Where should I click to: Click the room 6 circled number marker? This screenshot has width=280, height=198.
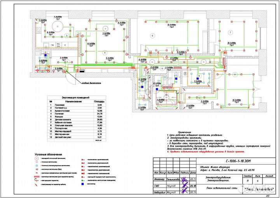tap(152, 35)
